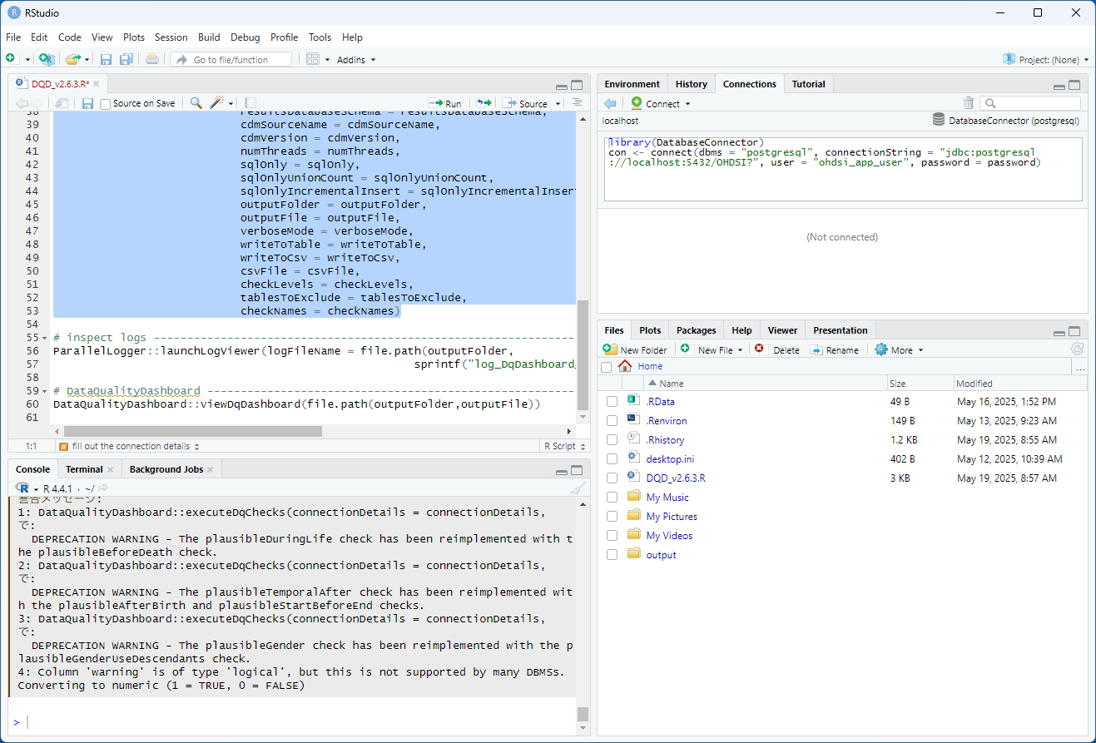Save all open documents icon
The image size is (1096, 743).
tap(126, 59)
